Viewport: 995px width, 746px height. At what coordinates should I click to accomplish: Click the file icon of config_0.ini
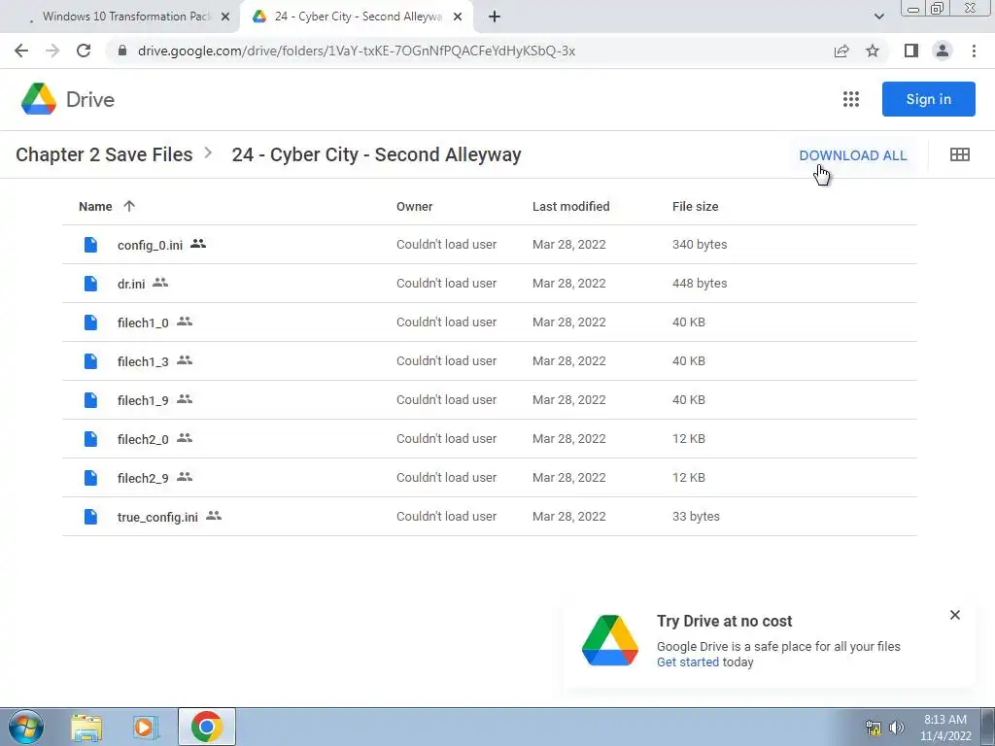tap(90, 244)
